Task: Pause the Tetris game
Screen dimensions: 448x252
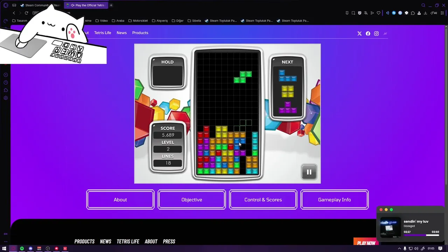Action: click(309, 172)
